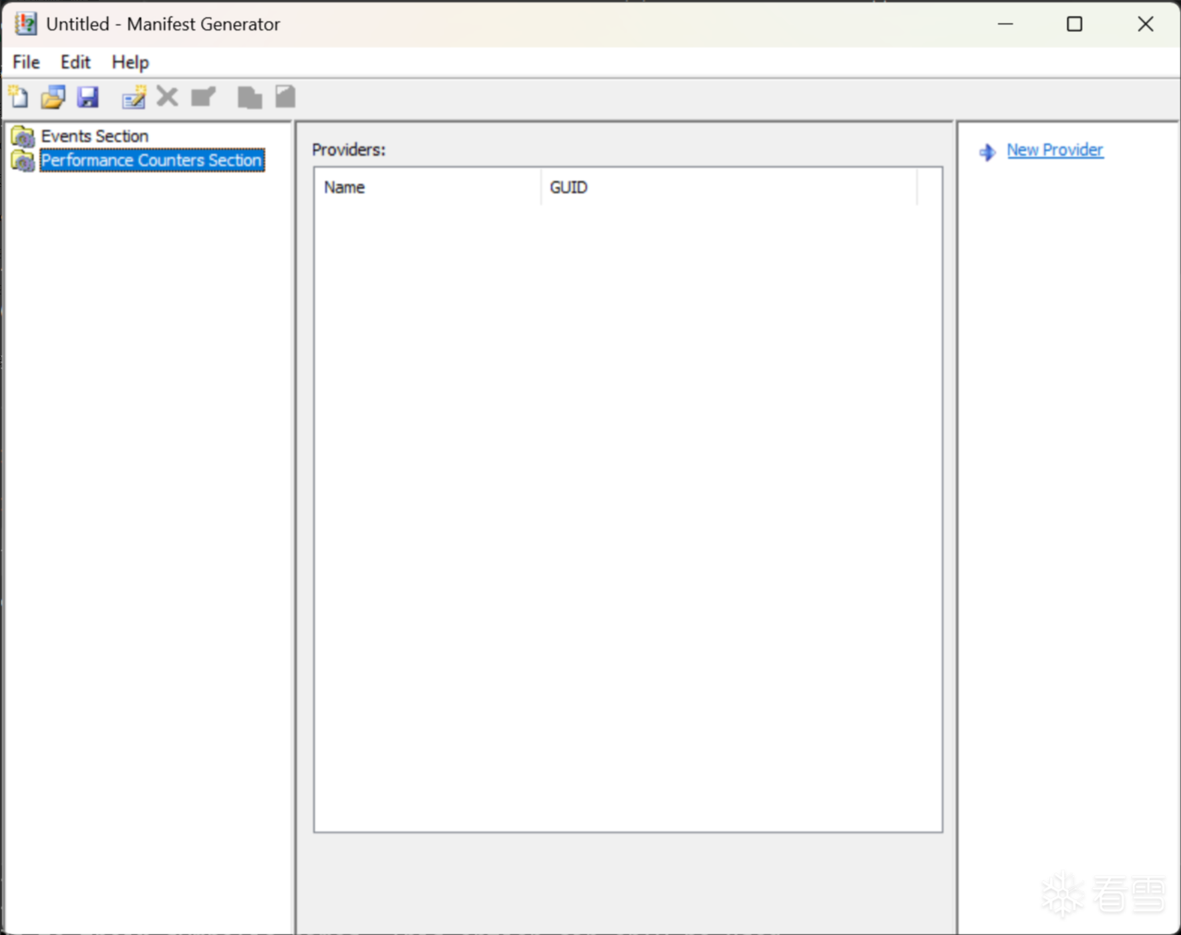
Task: Minimize the Manifest Generator window
Action: [1005, 24]
